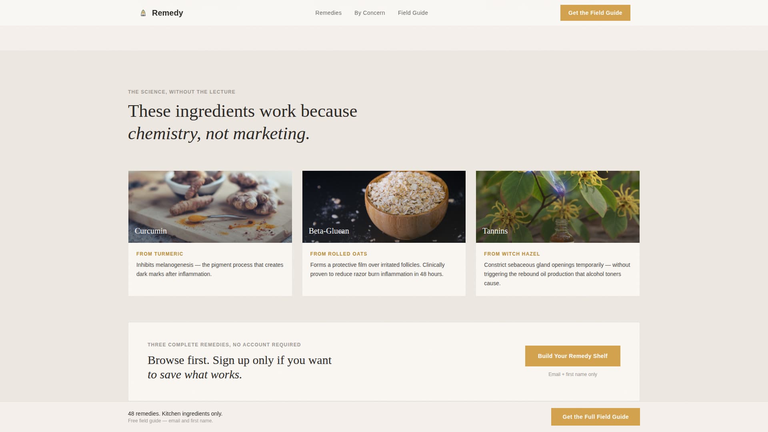
Task: Open the Field Guide navigation link
Action: pyautogui.click(x=412, y=13)
